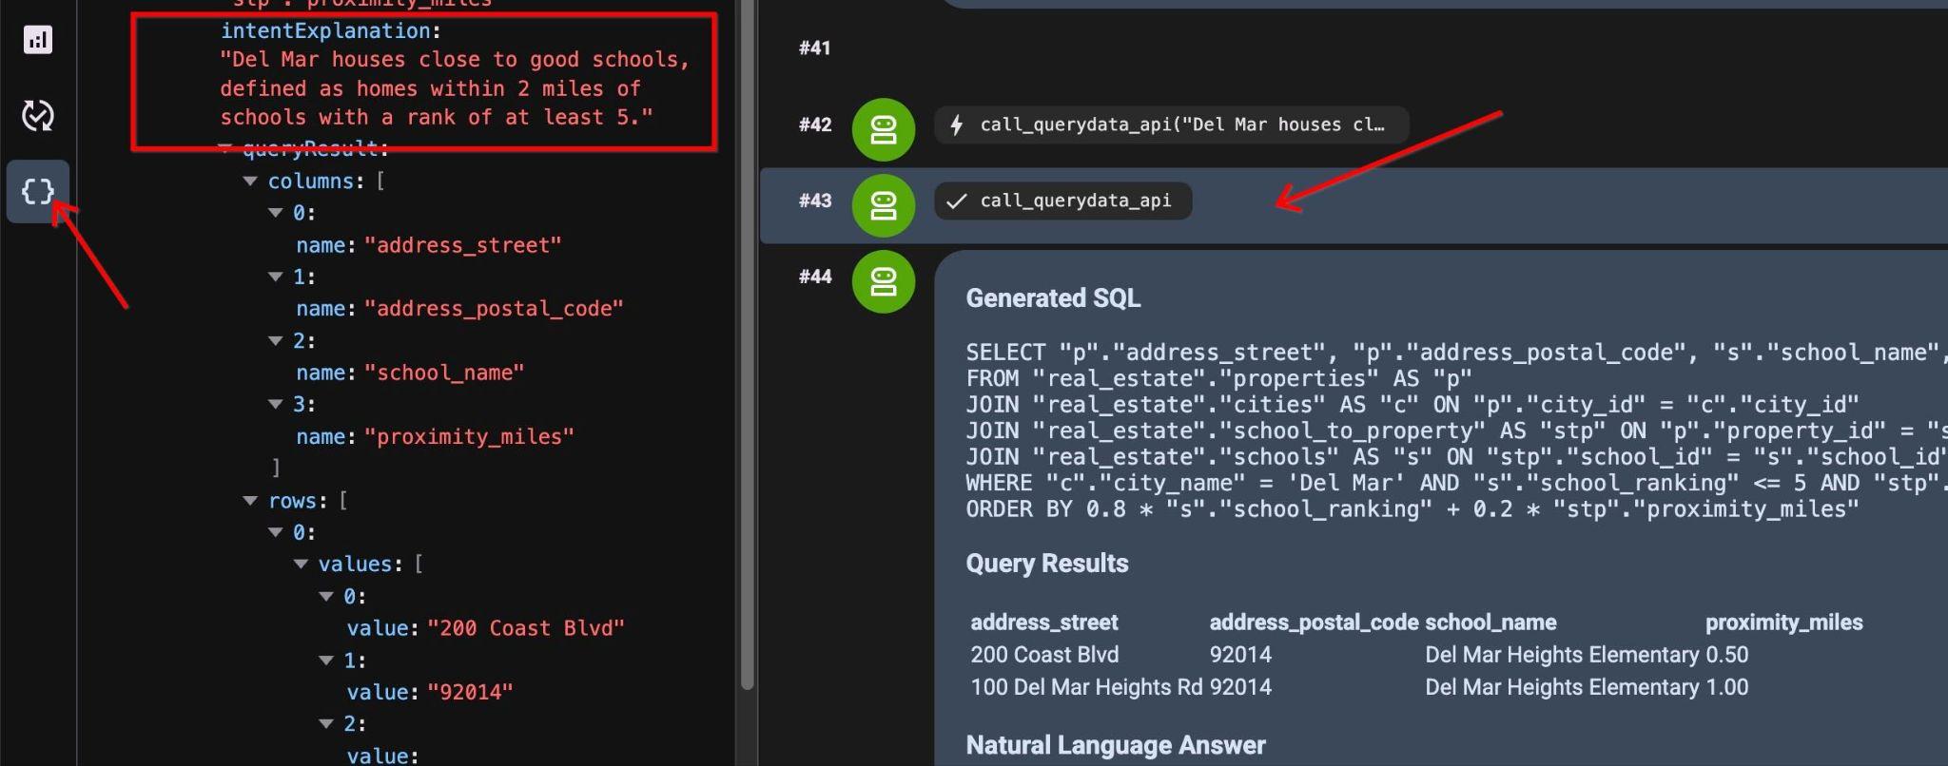The width and height of the screenshot is (1948, 766).
Task: Collapse the values array node
Action: point(301,565)
